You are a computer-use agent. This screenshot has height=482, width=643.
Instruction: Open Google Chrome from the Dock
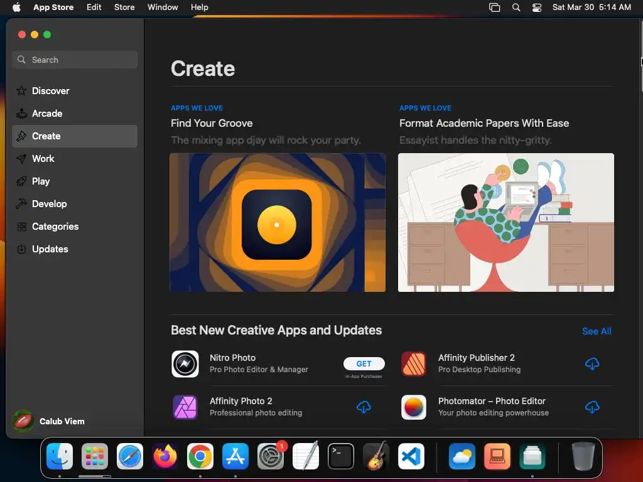point(200,456)
